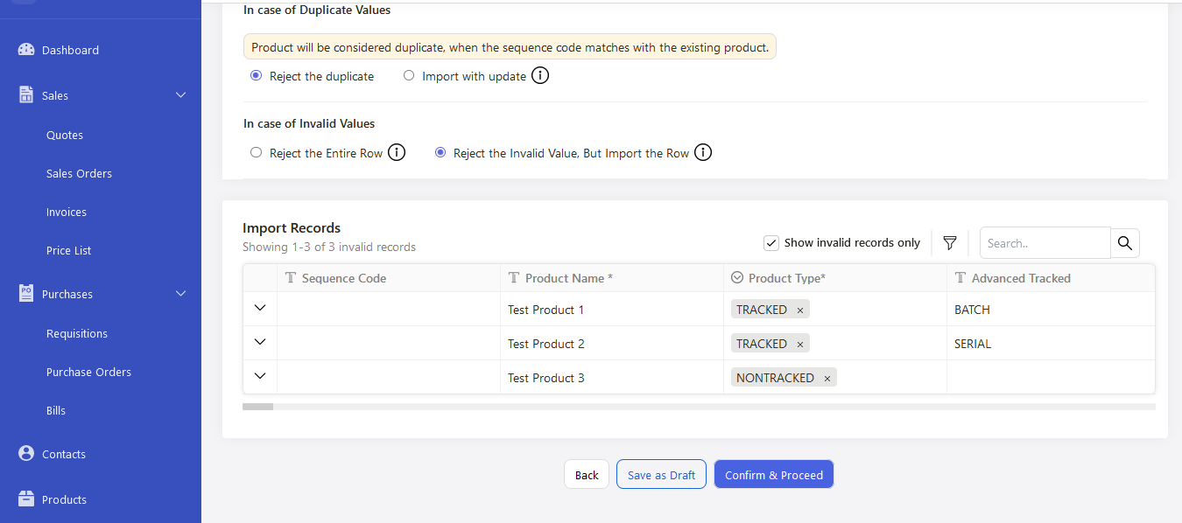Viewport: 1182px width, 523px height.
Task: Click info icon next to Reject the Entire Row
Action: click(x=397, y=153)
